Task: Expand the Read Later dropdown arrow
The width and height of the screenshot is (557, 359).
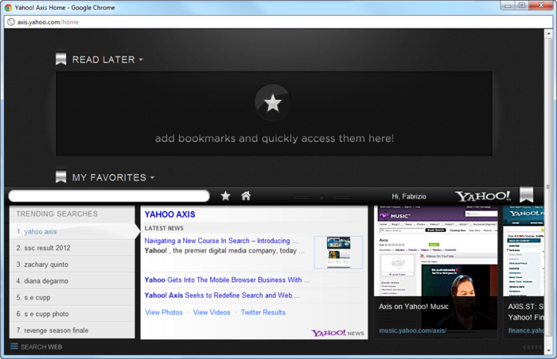Action: 141,60
